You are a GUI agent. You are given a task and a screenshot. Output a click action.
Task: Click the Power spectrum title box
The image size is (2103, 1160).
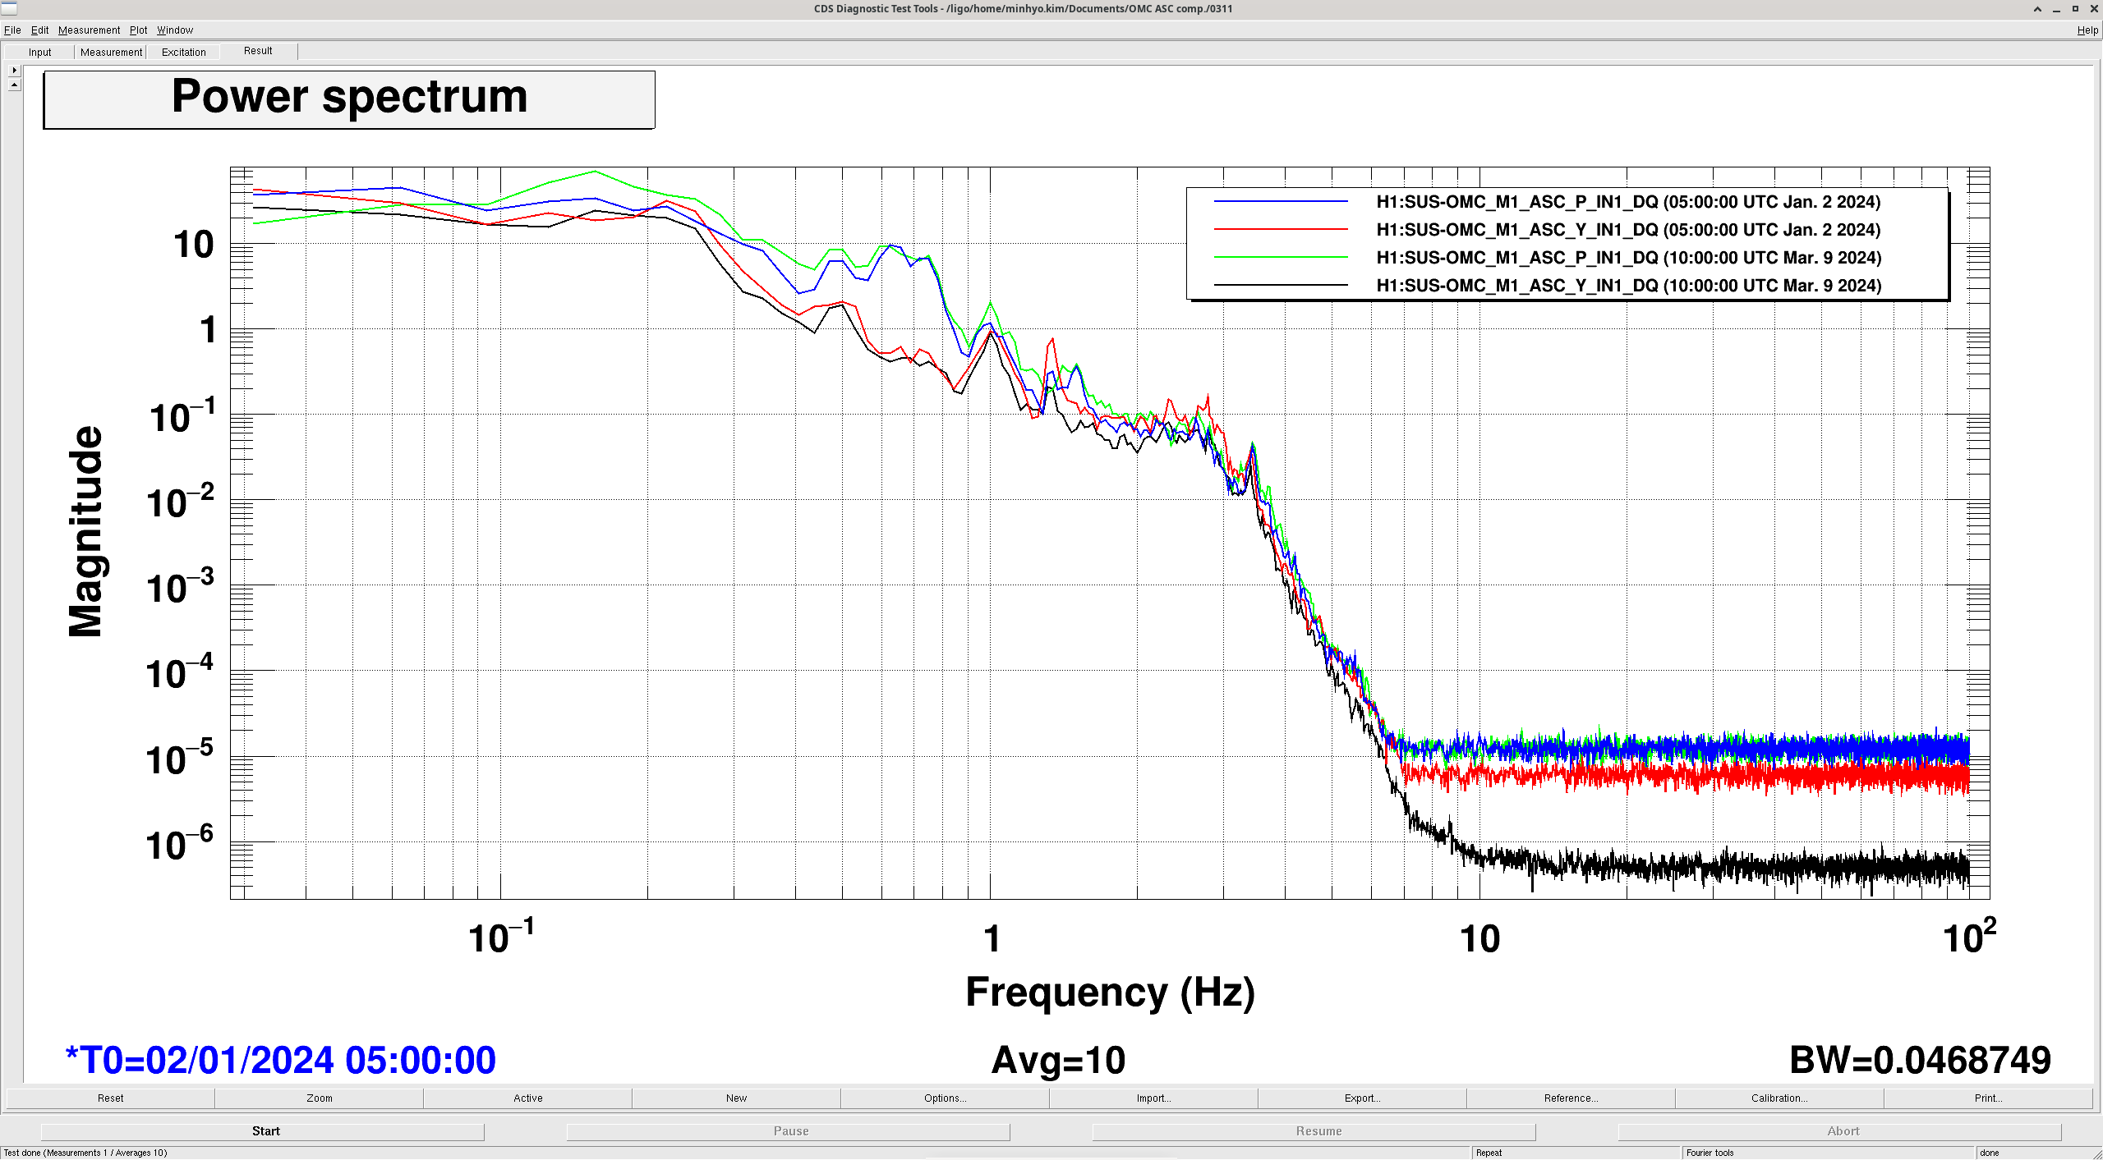click(x=349, y=99)
